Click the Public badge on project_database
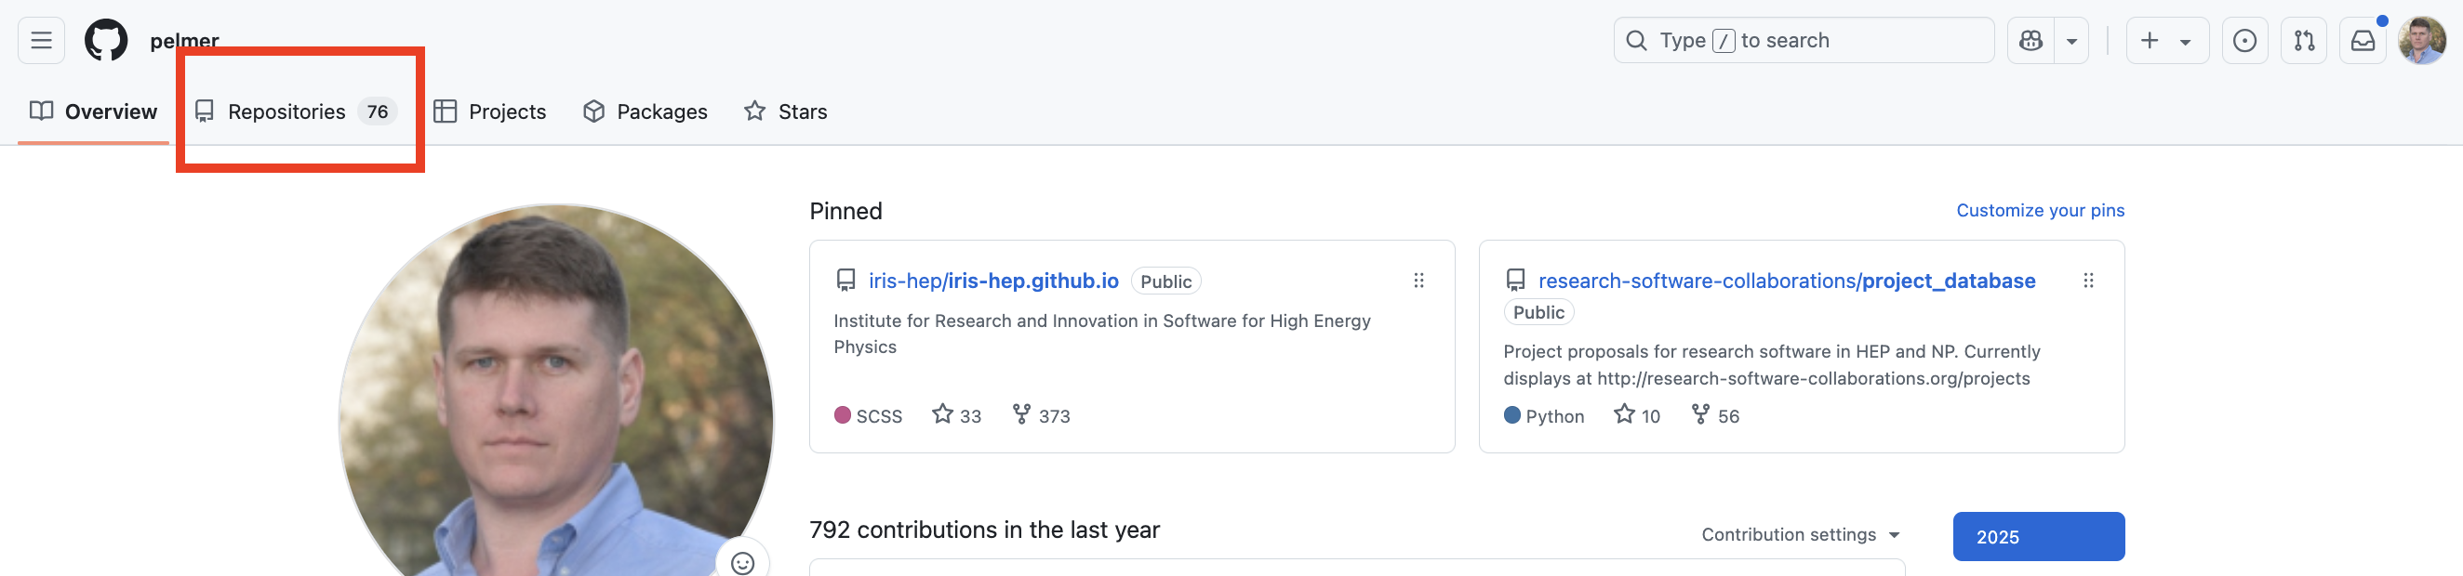The image size is (2463, 576). point(1538,312)
